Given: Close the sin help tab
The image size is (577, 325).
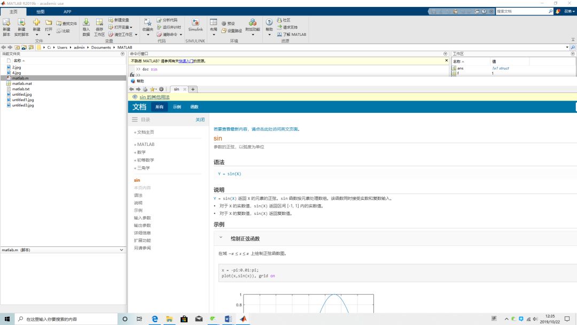Looking at the screenshot, I should (x=185, y=89).
